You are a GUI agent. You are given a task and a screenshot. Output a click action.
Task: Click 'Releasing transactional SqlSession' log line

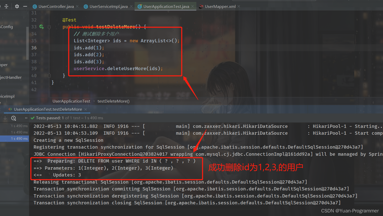click(x=170, y=182)
